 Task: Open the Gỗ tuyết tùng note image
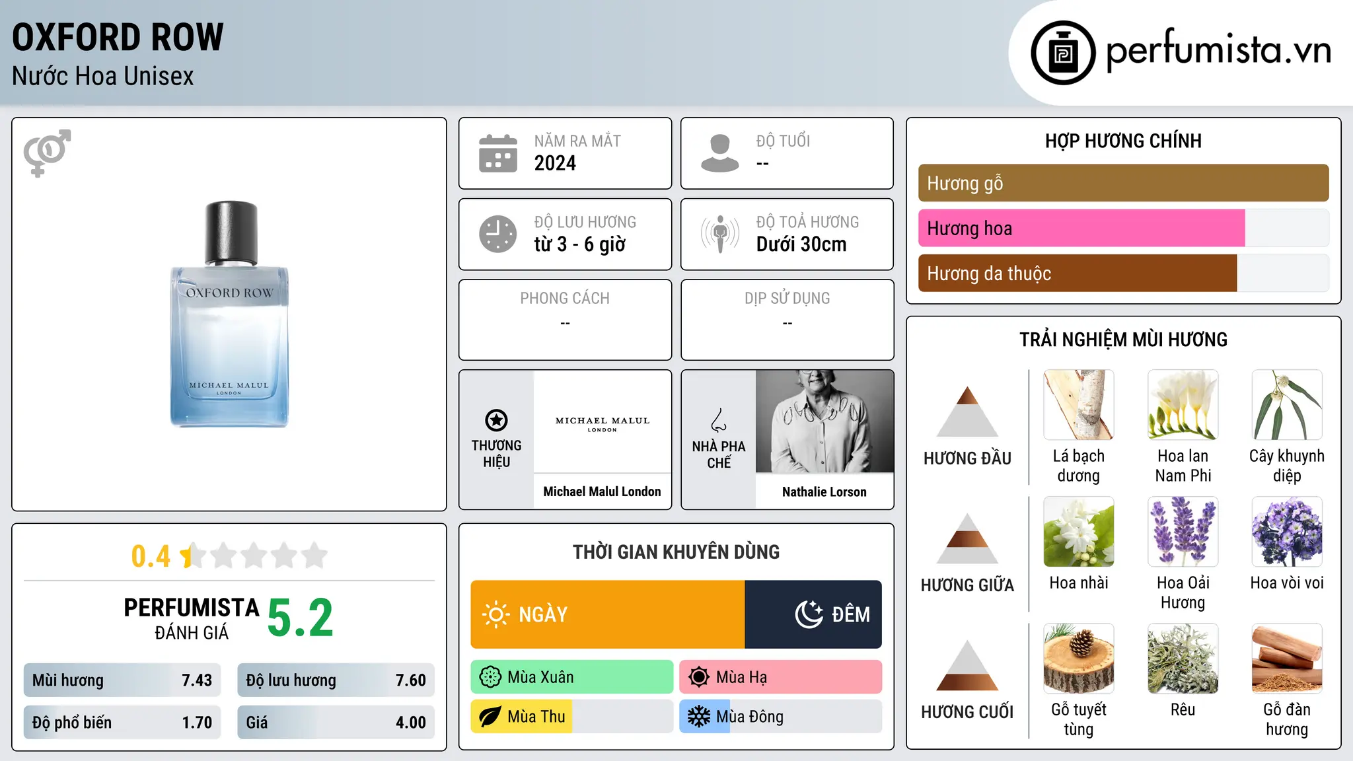pos(1079,659)
